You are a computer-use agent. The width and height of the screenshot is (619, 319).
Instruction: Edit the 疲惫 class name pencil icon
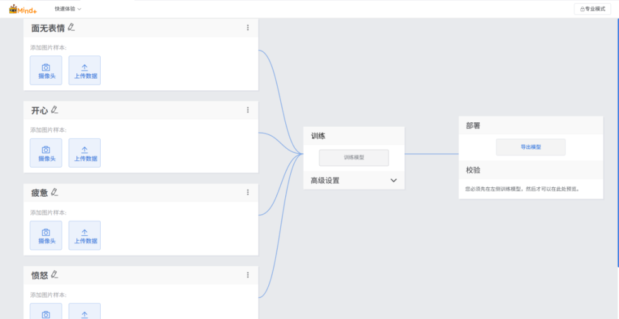[55, 192]
